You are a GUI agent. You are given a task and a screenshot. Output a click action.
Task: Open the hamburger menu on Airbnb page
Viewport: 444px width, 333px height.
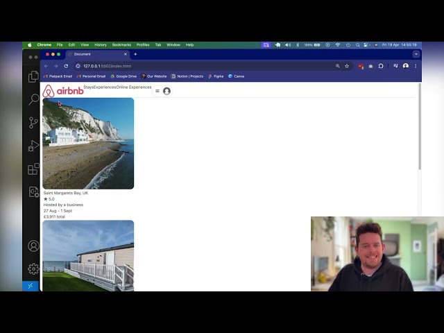pyautogui.click(x=157, y=91)
